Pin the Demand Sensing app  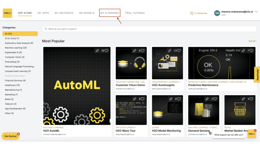[207, 99]
